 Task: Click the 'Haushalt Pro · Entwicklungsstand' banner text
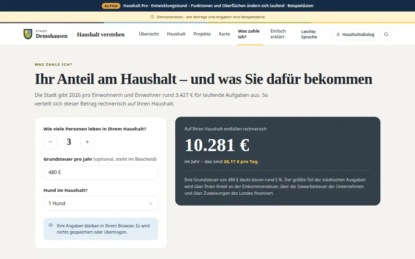218,6
